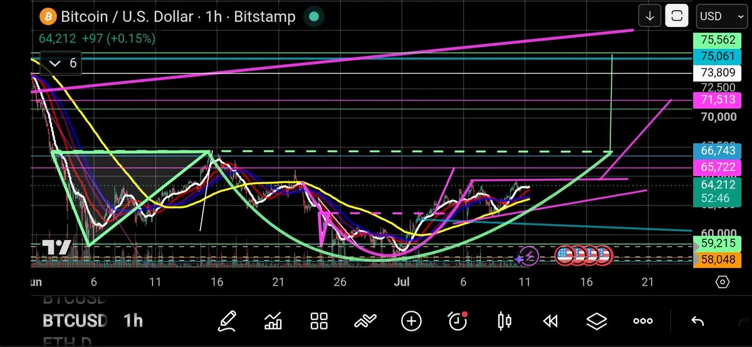Open the alert clock icon
752x347 pixels.
click(x=457, y=321)
